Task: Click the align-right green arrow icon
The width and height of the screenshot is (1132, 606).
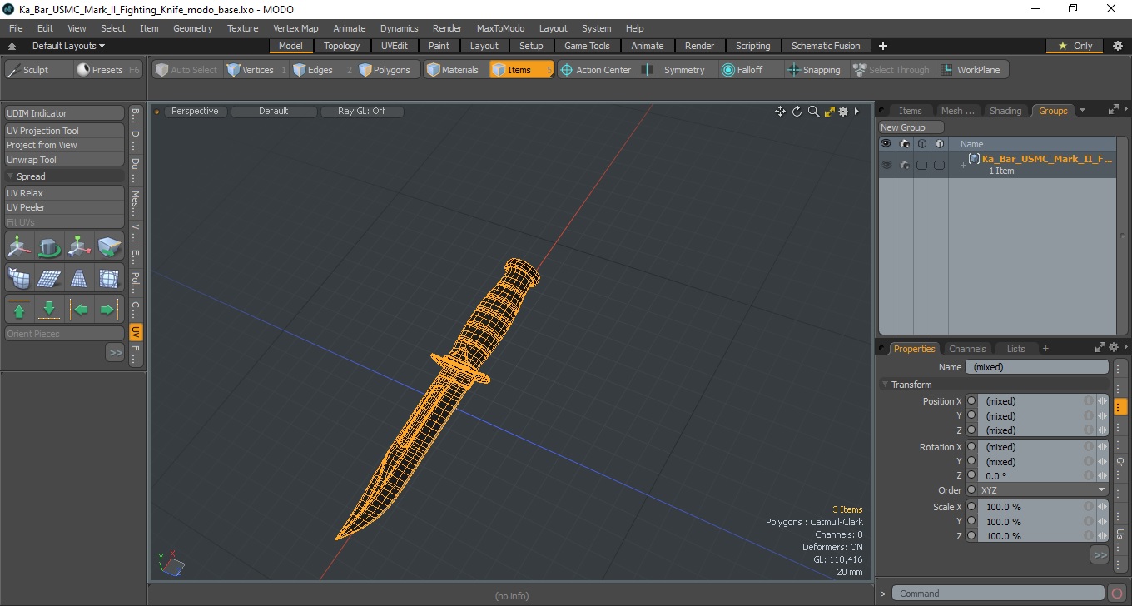Action: (109, 310)
